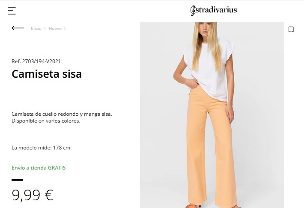Click the 'Camiseta de cuello redondo' description line

(62, 114)
